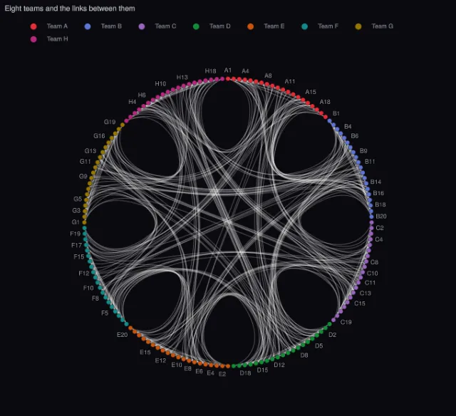Viewport: 456px width, 416px height.
Task: Select the G11 label
Action: [85, 162]
